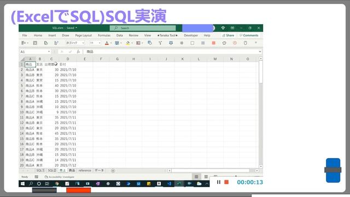Viewport: 350px width, 197px height.
Task: Click the vertical scrollbar down arrow
Action: [261, 166]
